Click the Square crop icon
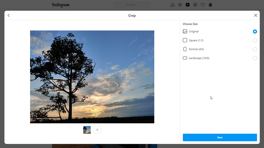264x148 pixels. [x=185, y=40]
